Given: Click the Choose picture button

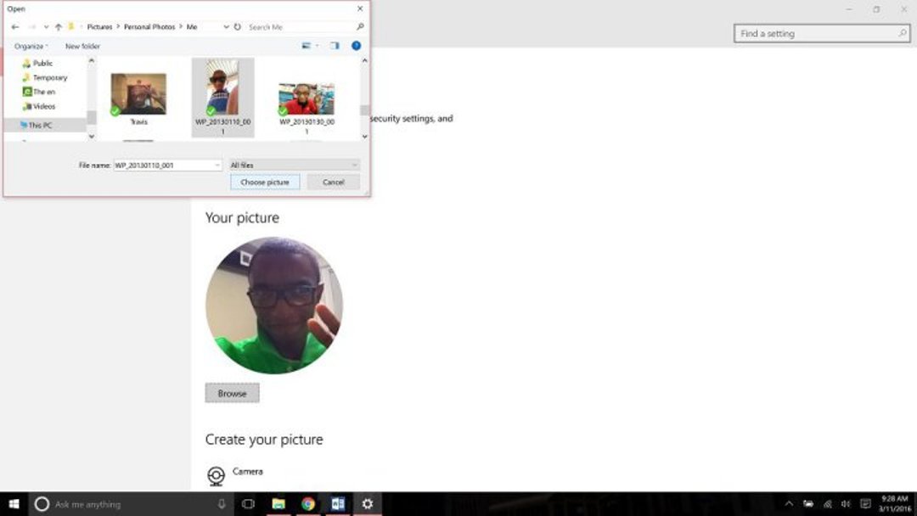Looking at the screenshot, I should pos(265,182).
